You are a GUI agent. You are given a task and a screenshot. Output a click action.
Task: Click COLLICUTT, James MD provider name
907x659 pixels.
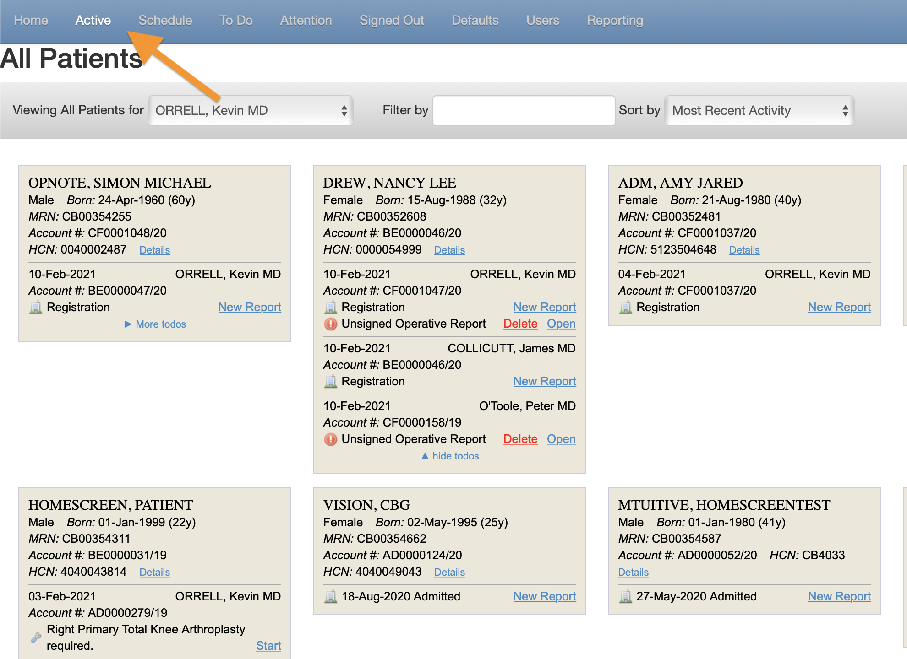click(x=512, y=348)
